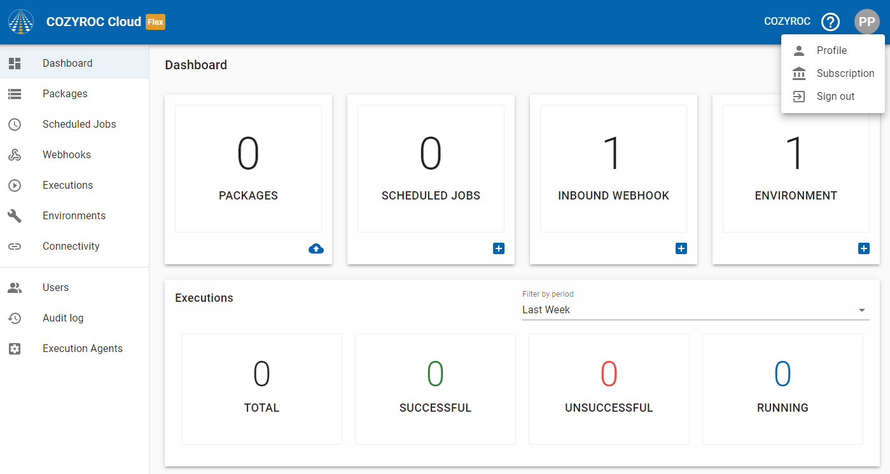Add a scheduled job with plus icon
Image resolution: width=890 pixels, height=474 pixels.
pos(499,248)
